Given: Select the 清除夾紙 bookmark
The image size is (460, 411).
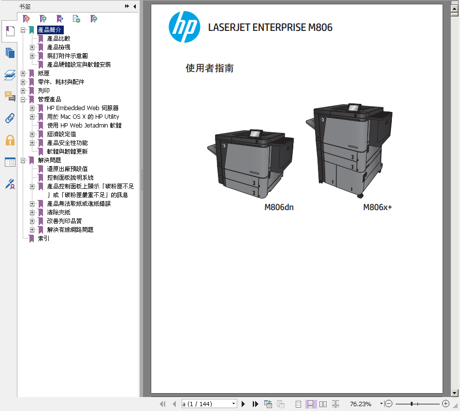Looking at the screenshot, I should coord(58,213).
